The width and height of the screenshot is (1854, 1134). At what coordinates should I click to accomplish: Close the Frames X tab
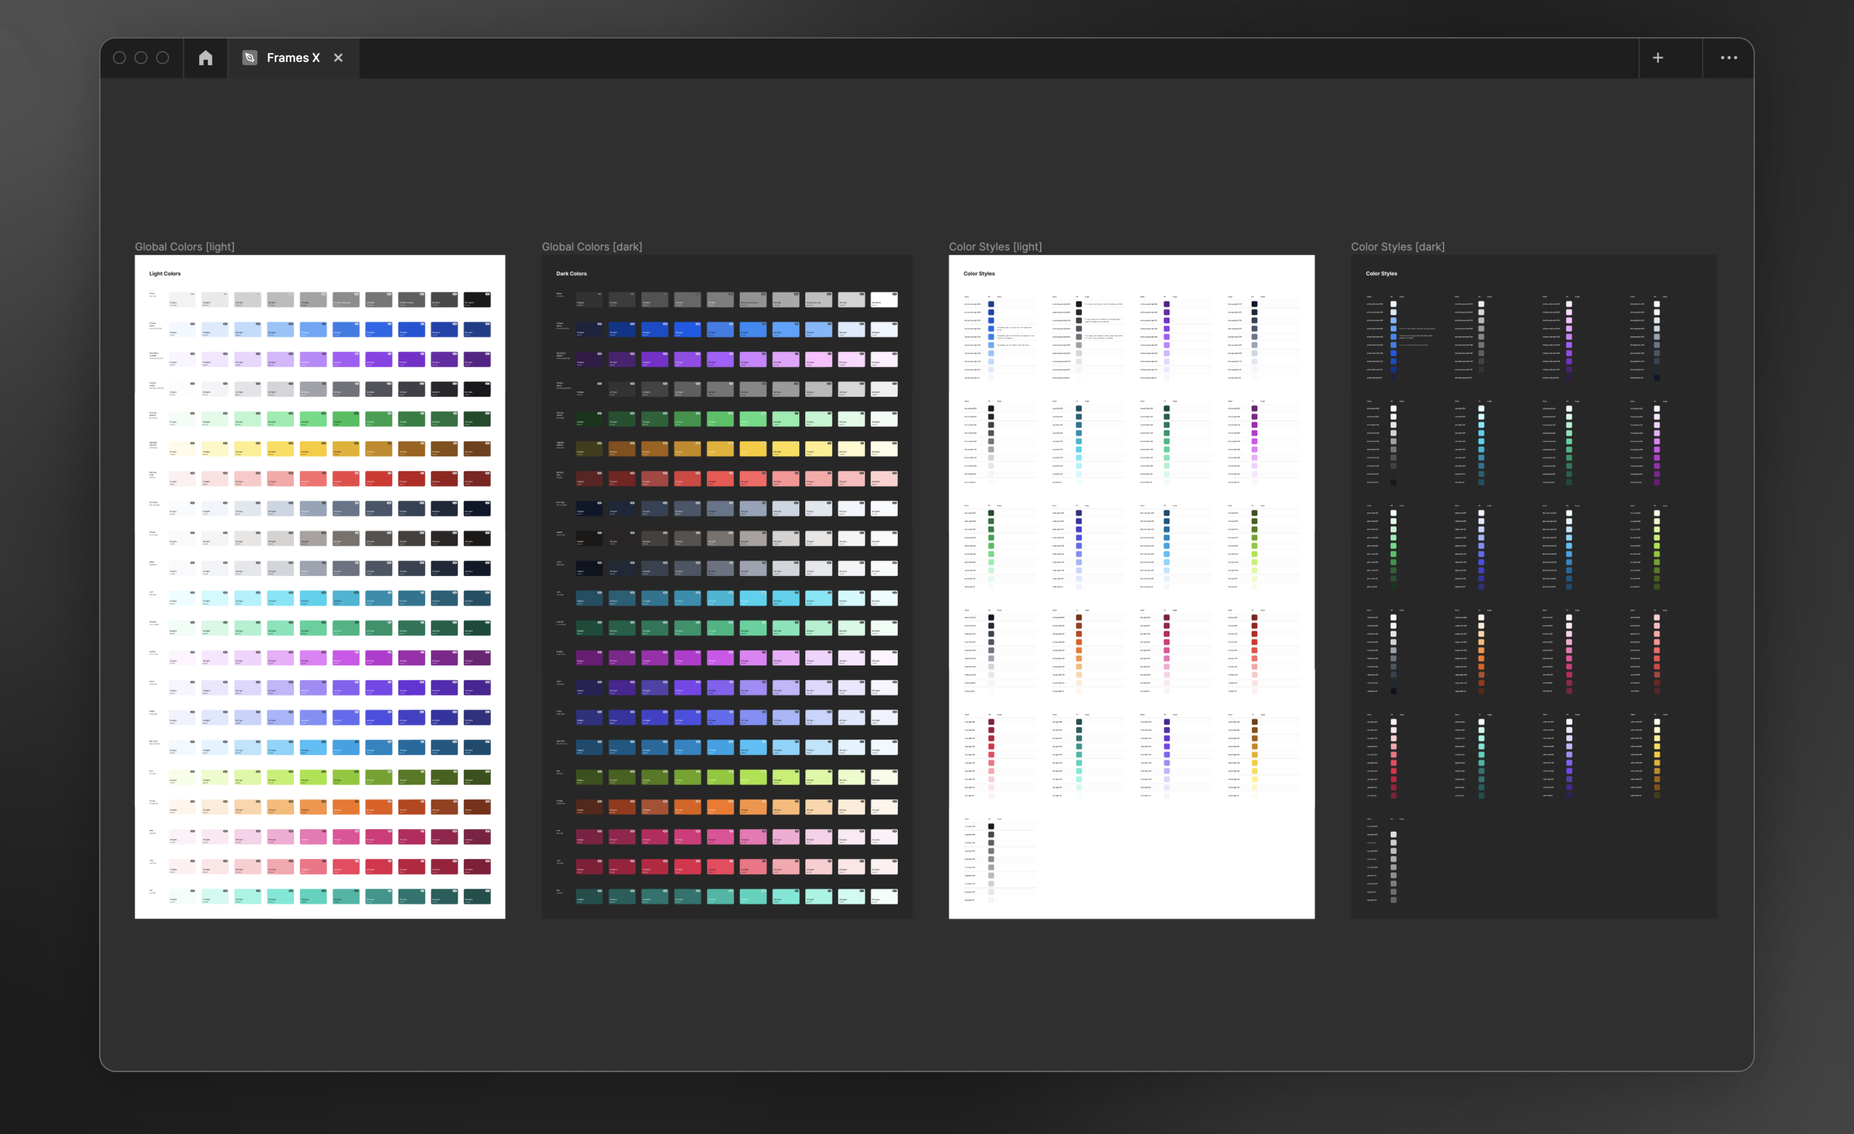pos(339,58)
